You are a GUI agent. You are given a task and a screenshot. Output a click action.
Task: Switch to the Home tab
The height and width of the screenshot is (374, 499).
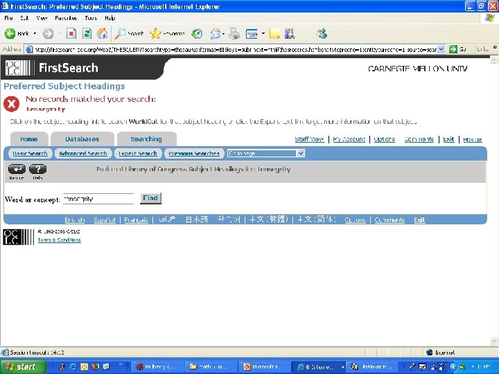click(x=29, y=139)
